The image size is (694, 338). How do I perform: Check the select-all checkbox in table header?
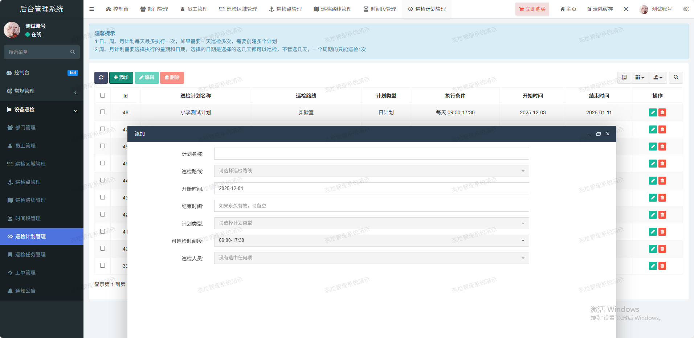102,95
